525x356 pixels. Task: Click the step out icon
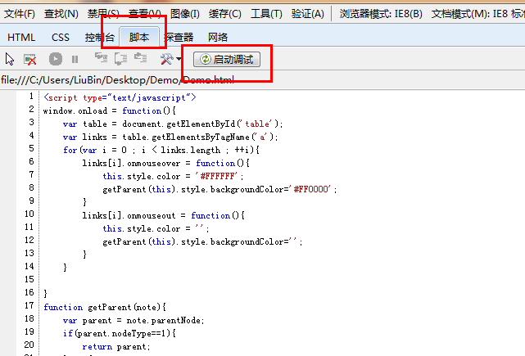(x=140, y=59)
